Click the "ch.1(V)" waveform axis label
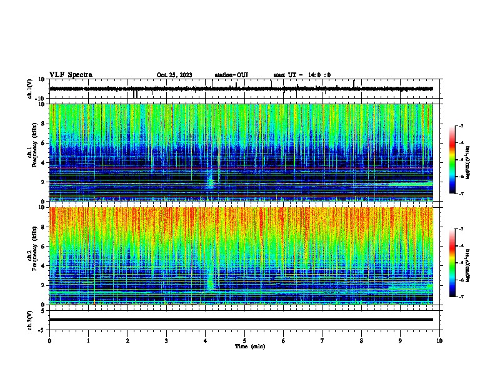 (30, 89)
